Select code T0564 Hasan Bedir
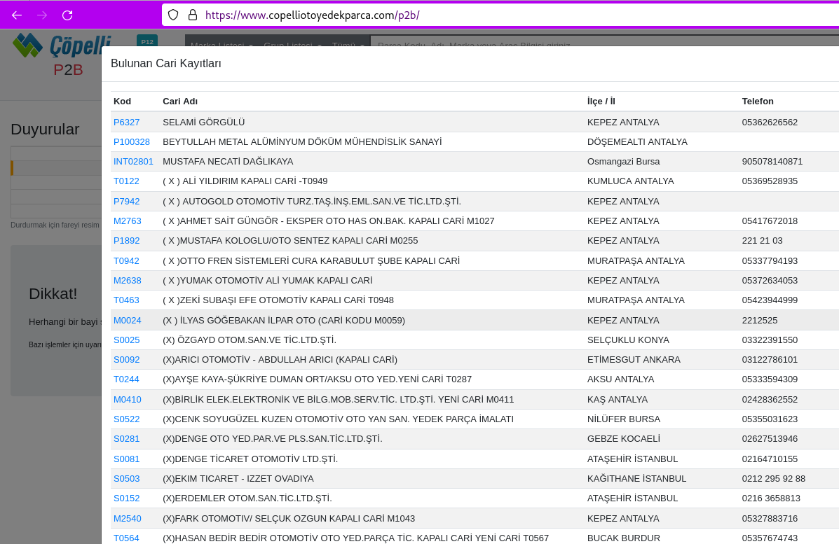This screenshot has height=544, width=839. pos(127,538)
